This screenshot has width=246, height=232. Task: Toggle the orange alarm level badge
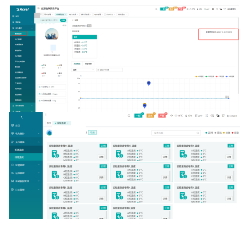click(151, 115)
